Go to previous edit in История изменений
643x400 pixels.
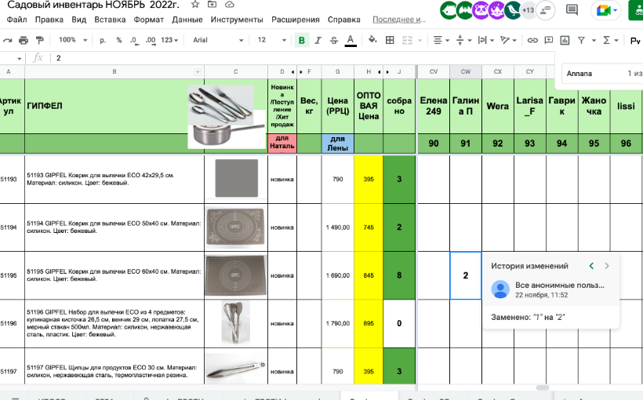pyautogui.click(x=591, y=266)
